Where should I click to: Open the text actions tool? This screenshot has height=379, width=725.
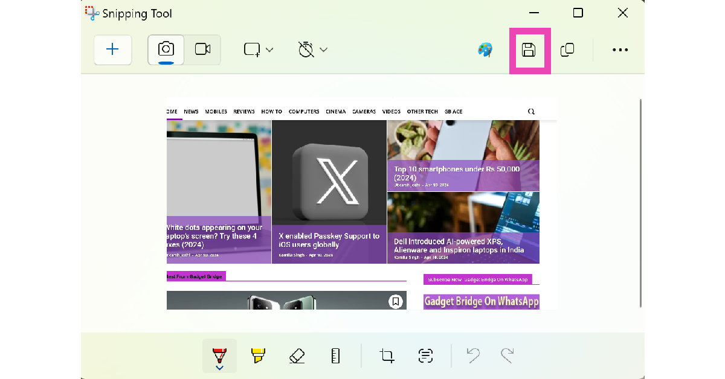click(426, 356)
